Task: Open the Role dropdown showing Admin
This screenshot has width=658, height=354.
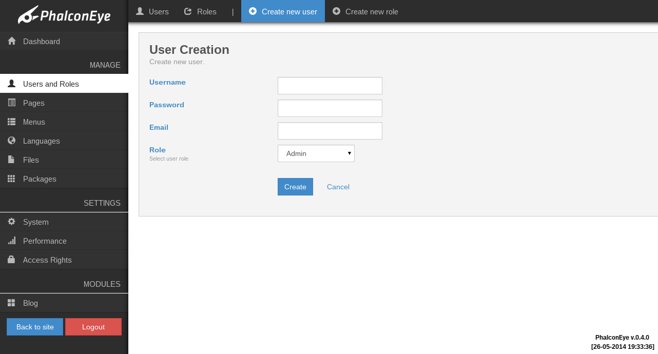Action: [x=316, y=153]
